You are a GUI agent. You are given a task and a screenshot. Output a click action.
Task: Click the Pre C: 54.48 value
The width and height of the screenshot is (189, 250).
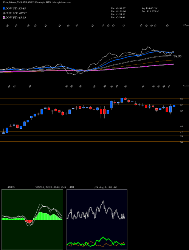tap(118, 17)
